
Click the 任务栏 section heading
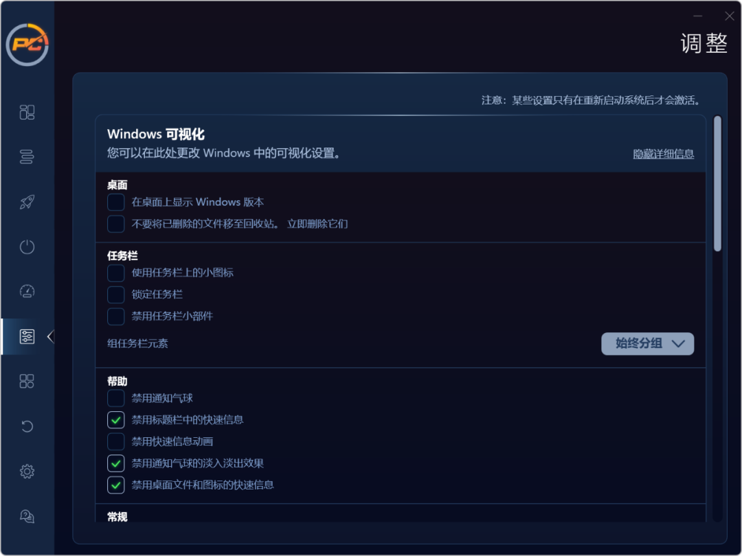(x=122, y=256)
